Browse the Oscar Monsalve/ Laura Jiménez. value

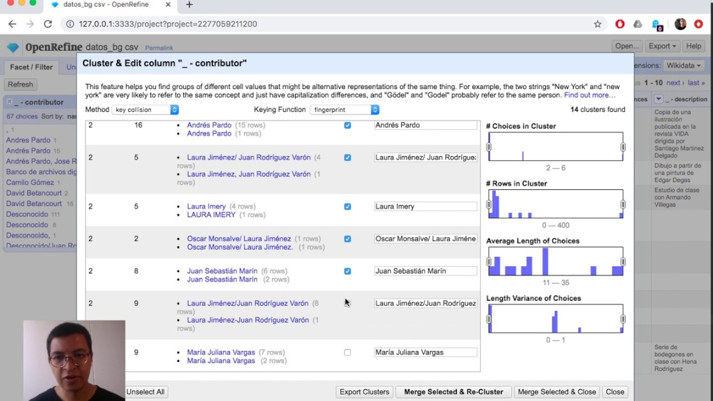coord(240,247)
